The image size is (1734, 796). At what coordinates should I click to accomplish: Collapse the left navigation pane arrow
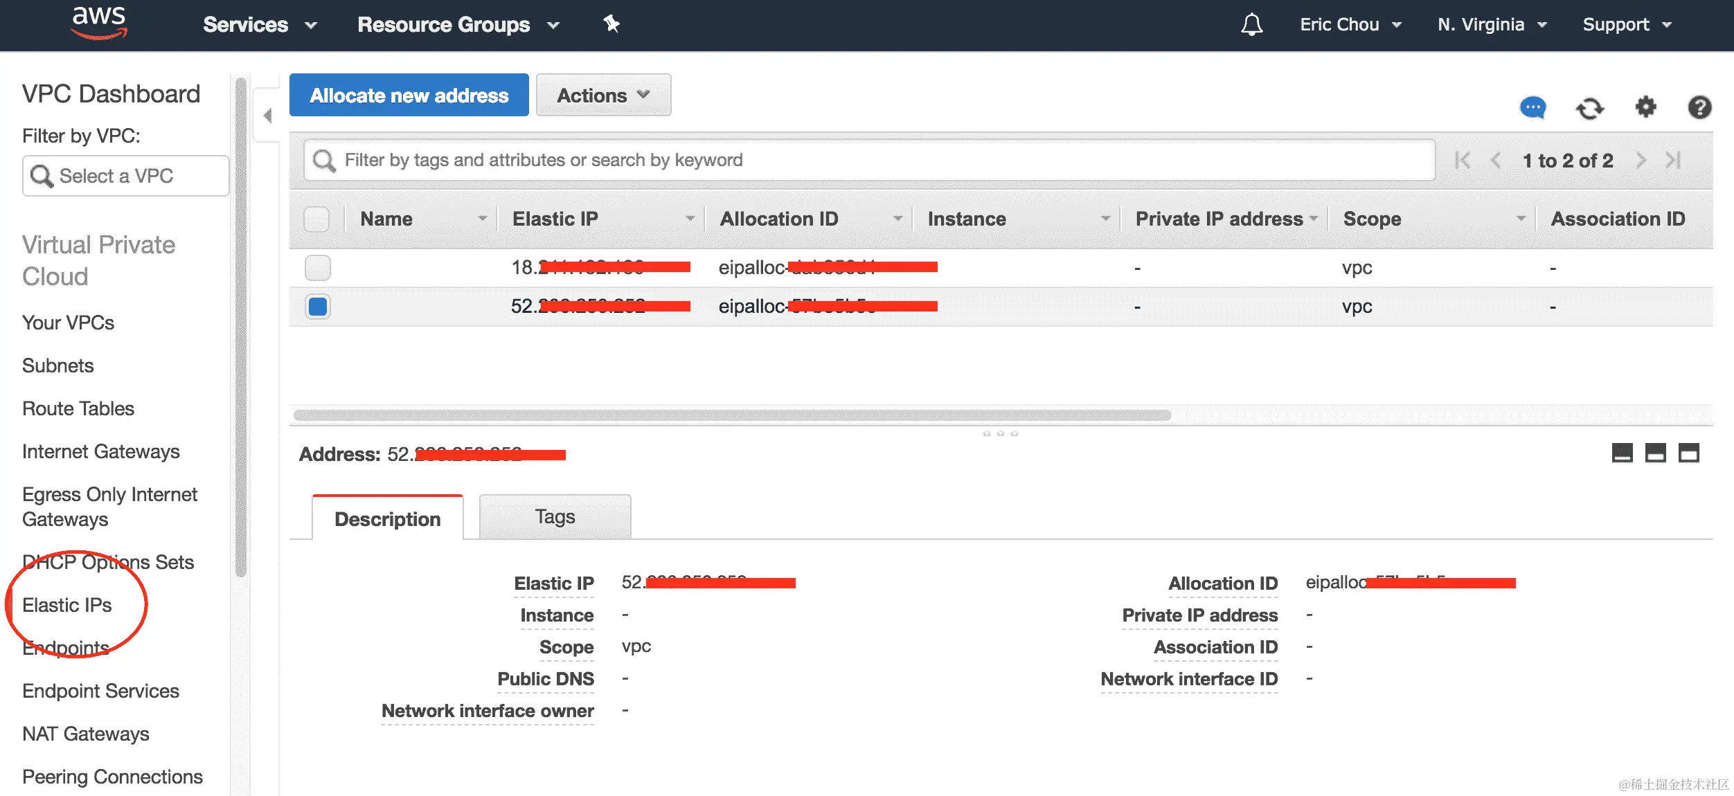pos(267,116)
